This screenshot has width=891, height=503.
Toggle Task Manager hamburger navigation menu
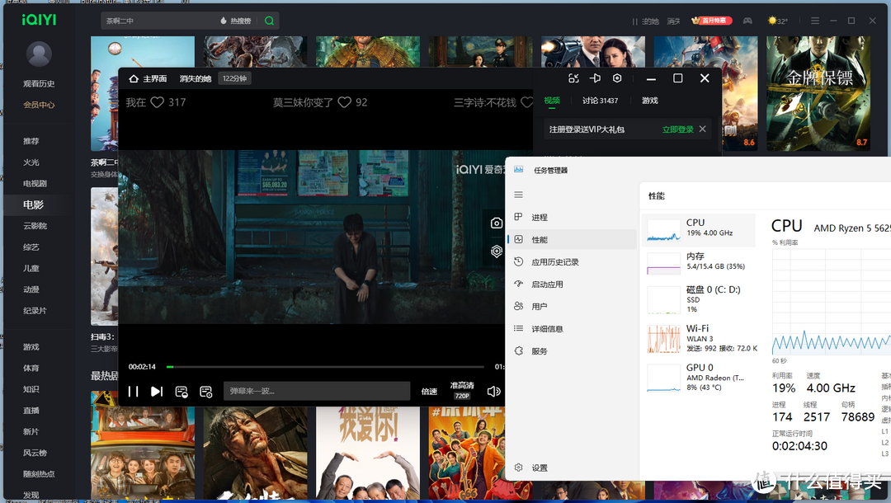pos(518,195)
